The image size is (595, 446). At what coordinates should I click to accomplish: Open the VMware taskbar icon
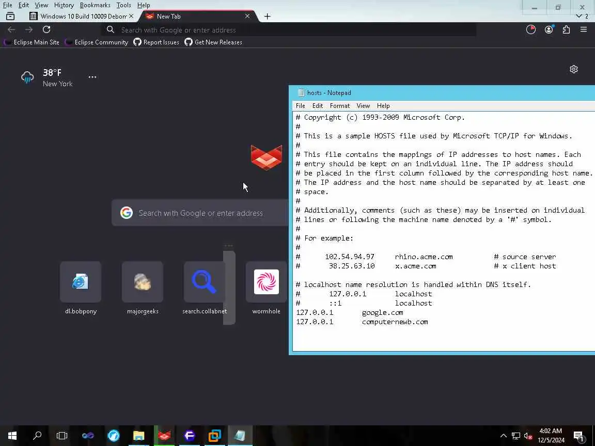(x=215, y=436)
